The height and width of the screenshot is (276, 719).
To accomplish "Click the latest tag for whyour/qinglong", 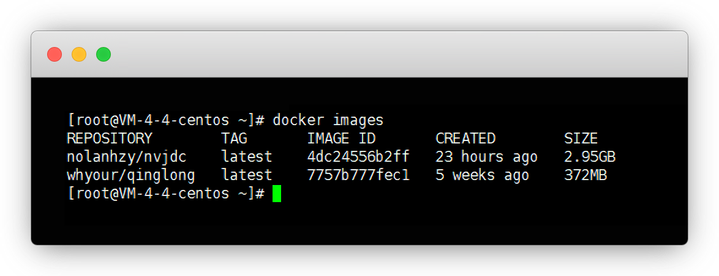I will 247,176.
